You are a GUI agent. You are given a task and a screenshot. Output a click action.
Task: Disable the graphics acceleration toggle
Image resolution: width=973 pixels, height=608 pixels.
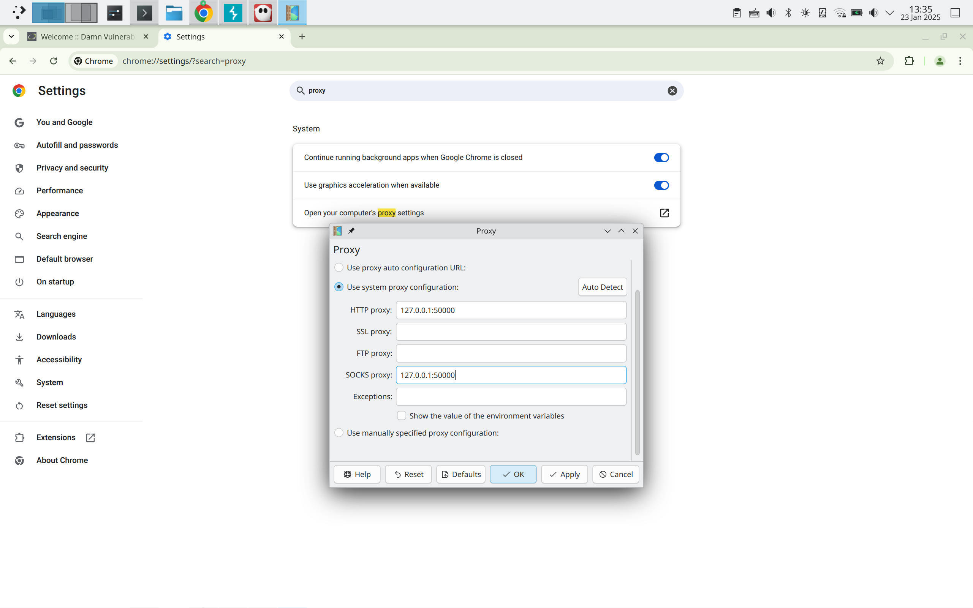coord(661,185)
